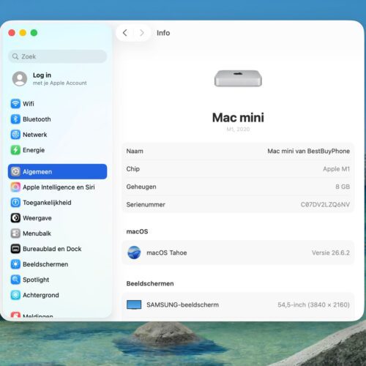The height and width of the screenshot is (366, 366).
Task: Open the Bluetooth settings pane
Action: [x=57, y=119]
